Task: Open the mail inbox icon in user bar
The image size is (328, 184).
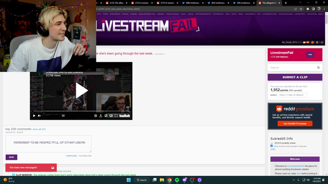Action: click(x=304, y=42)
